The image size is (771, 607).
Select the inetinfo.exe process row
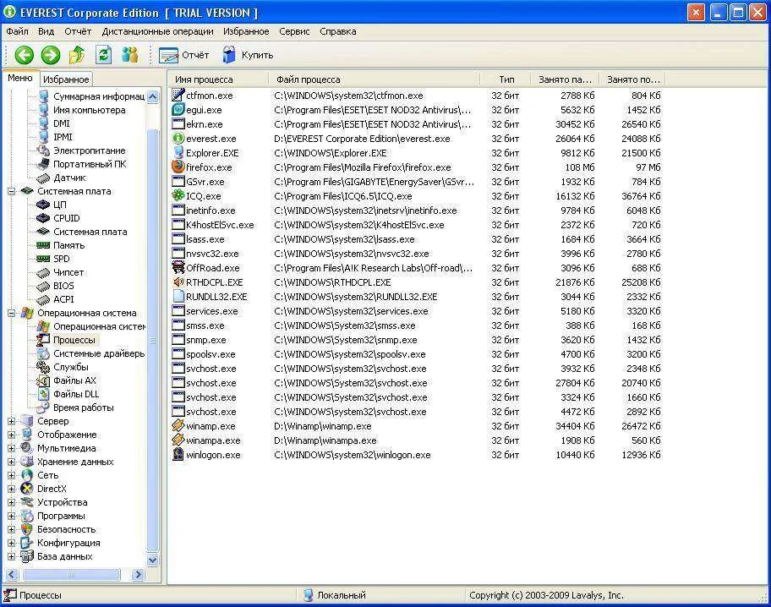[x=417, y=211]
